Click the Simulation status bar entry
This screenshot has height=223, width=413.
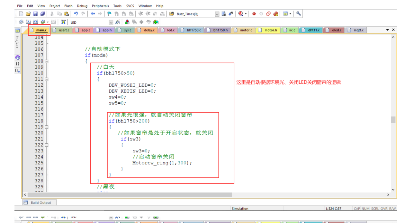click(x=240, y=209)
